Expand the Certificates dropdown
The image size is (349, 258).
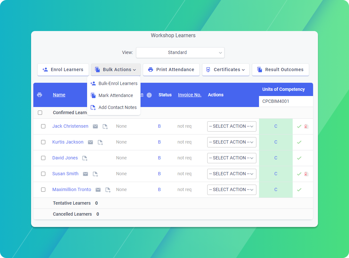(x=226, y=70)
